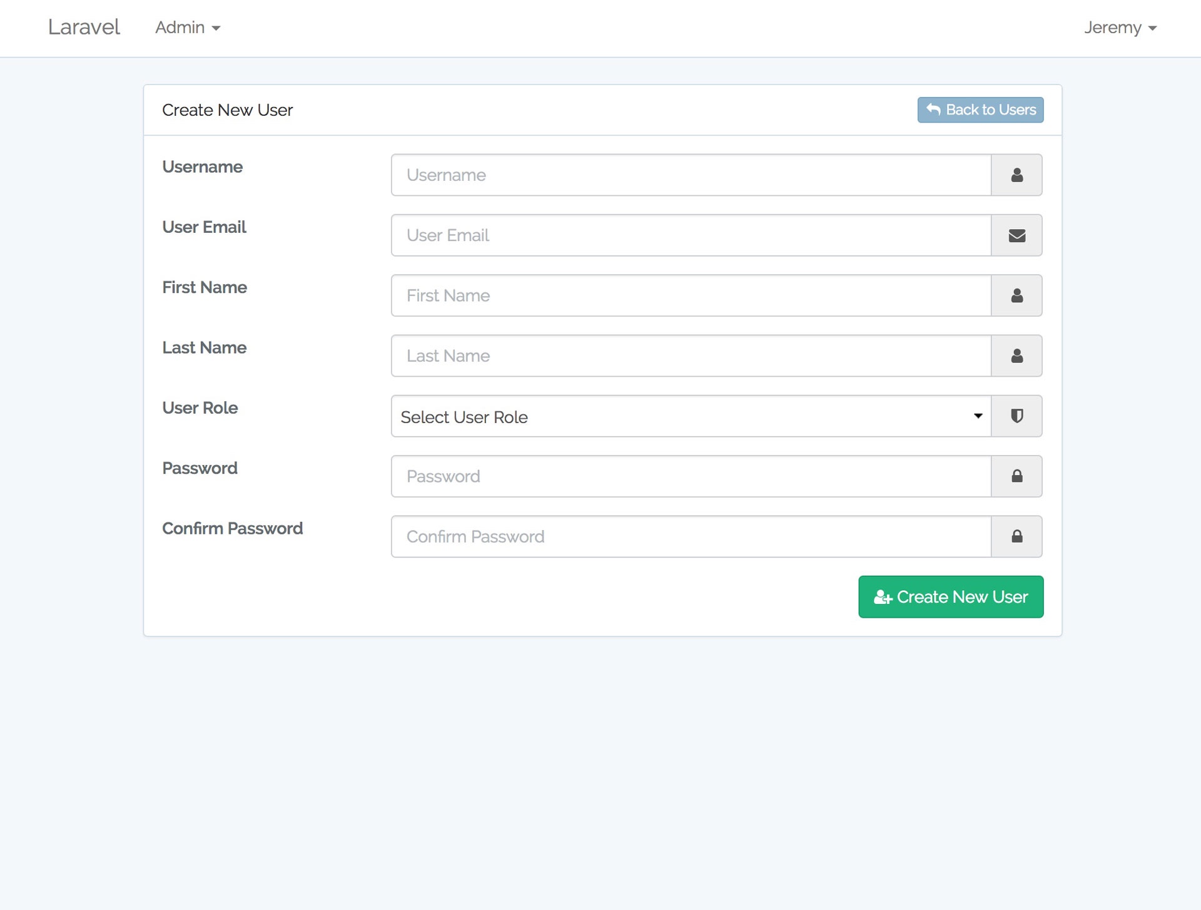Click the person icon beside Last Name
1201x910 pixels.
pos(1016,355)
